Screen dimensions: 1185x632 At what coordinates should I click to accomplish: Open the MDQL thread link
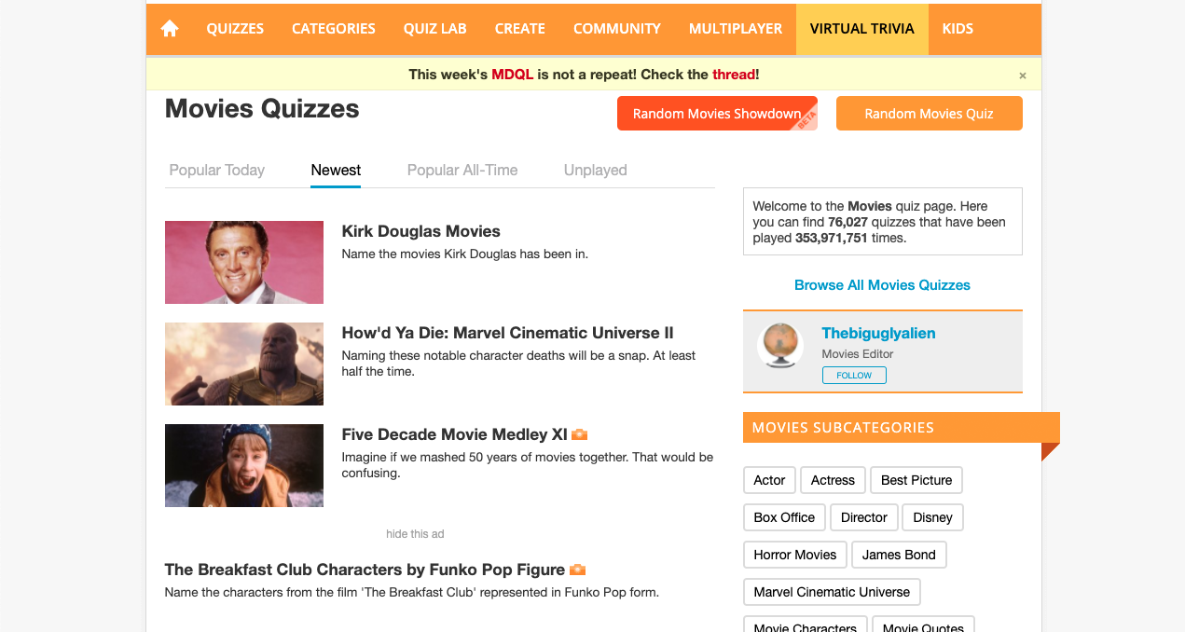click(734, 75)
